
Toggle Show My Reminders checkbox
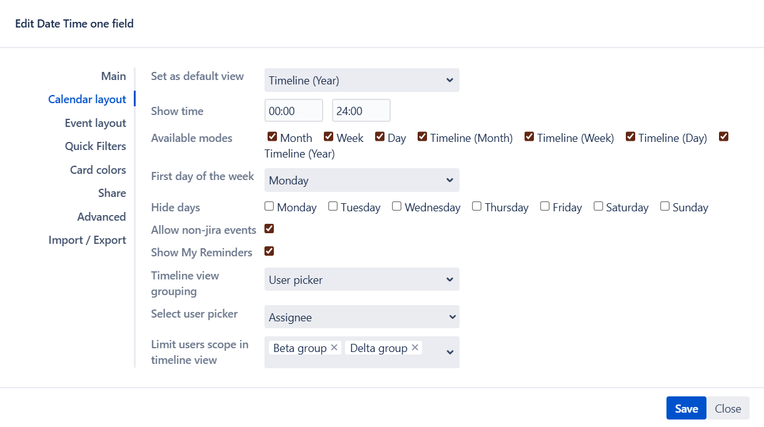269,251
